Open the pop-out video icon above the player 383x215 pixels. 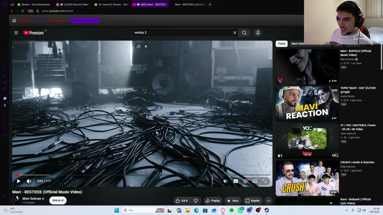click(139, 46)
